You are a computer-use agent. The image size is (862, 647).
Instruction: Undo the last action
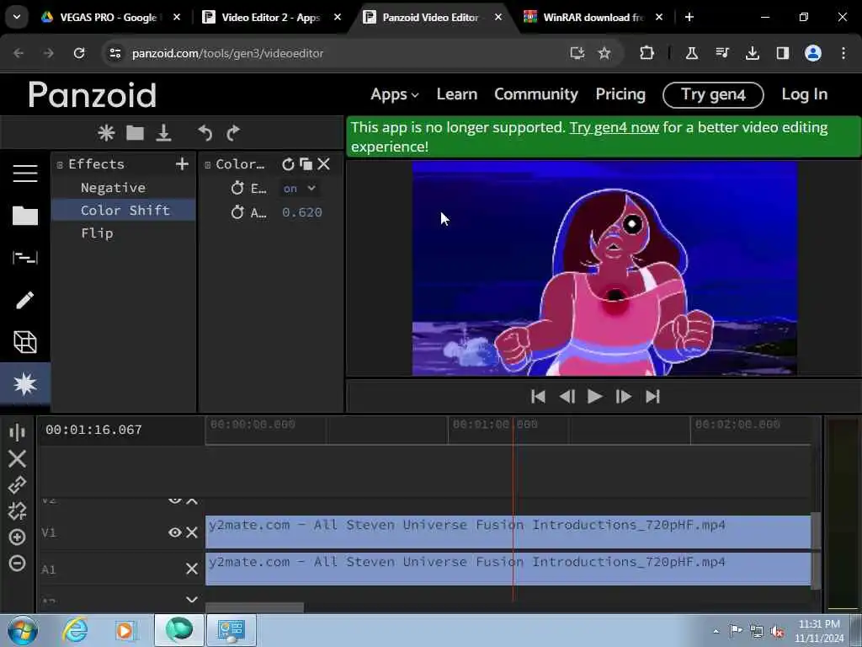[x=205, y=132]
